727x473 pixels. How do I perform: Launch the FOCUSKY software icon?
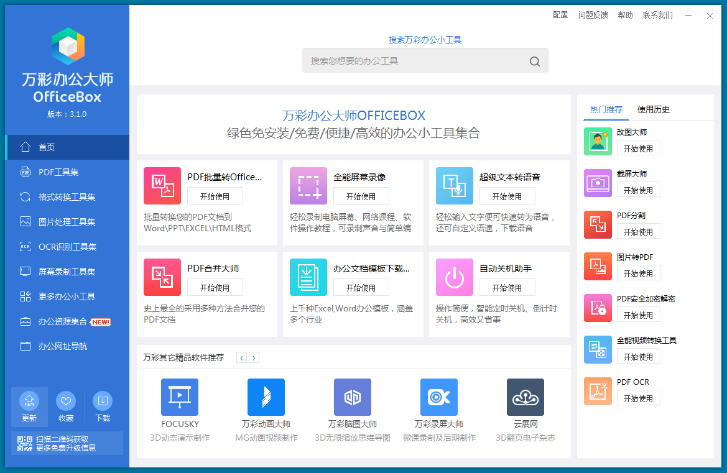(180, 397)
